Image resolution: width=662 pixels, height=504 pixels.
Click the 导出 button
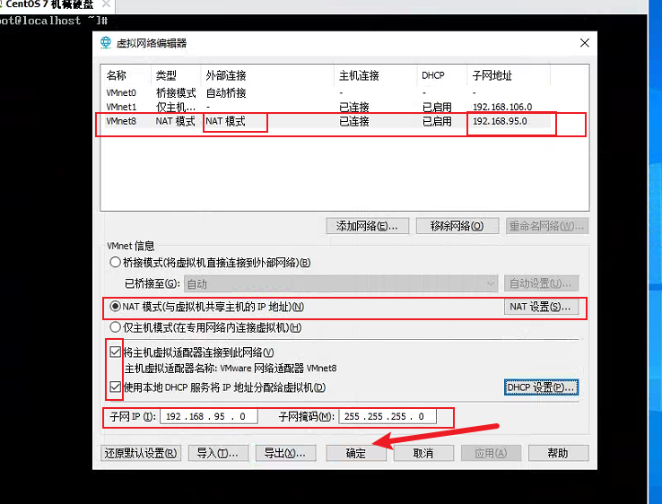pyautogui.click(x=285, y=453)
